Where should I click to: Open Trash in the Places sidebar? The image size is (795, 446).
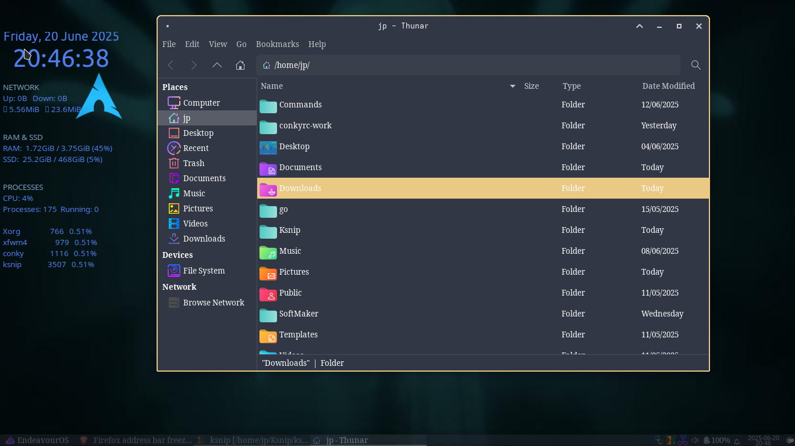pos(193,163)
